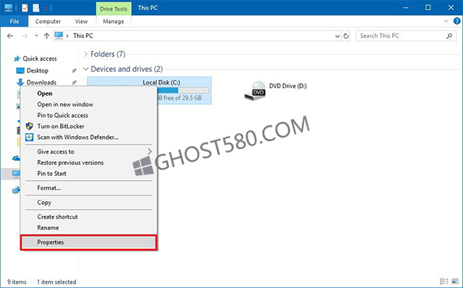463x288 pixels.
Task: Click the Search This PC box
Action: 405,35
